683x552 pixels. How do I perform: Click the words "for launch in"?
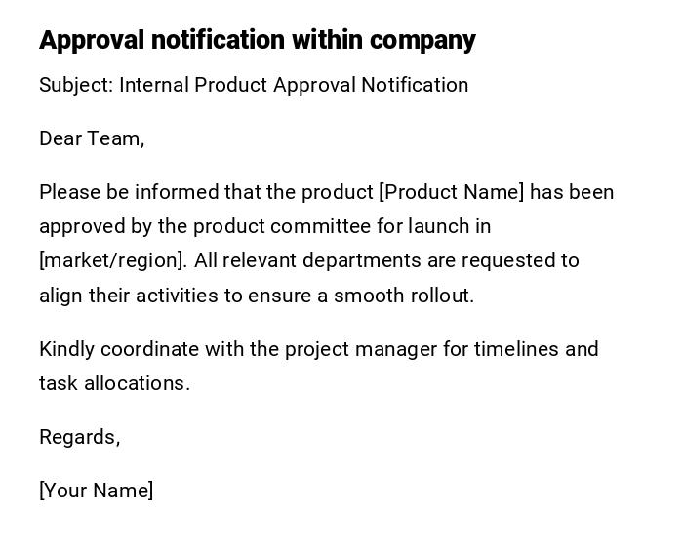pos(434,226)
